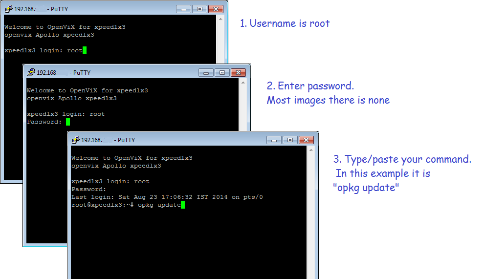Click the '2. Enter password.' note
Screen dimensions: 484x279
coord(310,86)
